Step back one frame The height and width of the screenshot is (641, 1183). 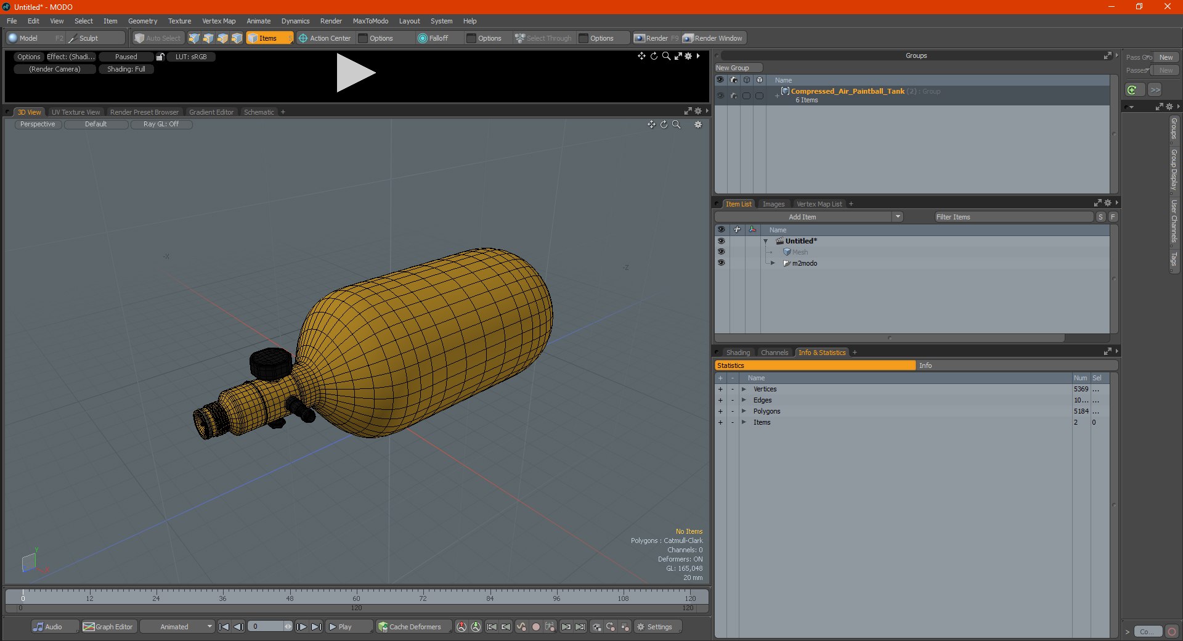(x=239, y=627)
